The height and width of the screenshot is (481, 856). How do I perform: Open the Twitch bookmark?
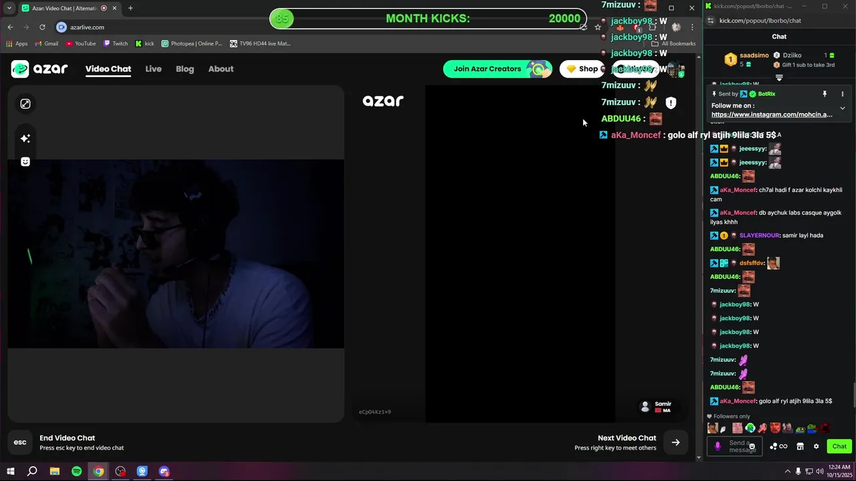115,43
